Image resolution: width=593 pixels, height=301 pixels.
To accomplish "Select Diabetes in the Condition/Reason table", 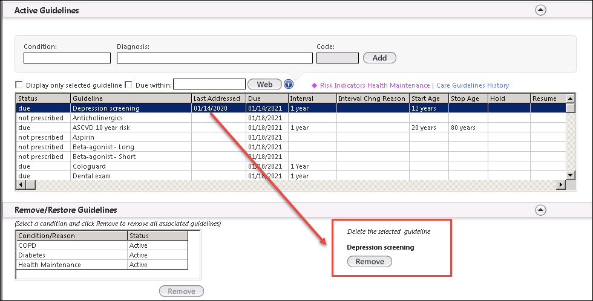I will [x=102, y=255].
